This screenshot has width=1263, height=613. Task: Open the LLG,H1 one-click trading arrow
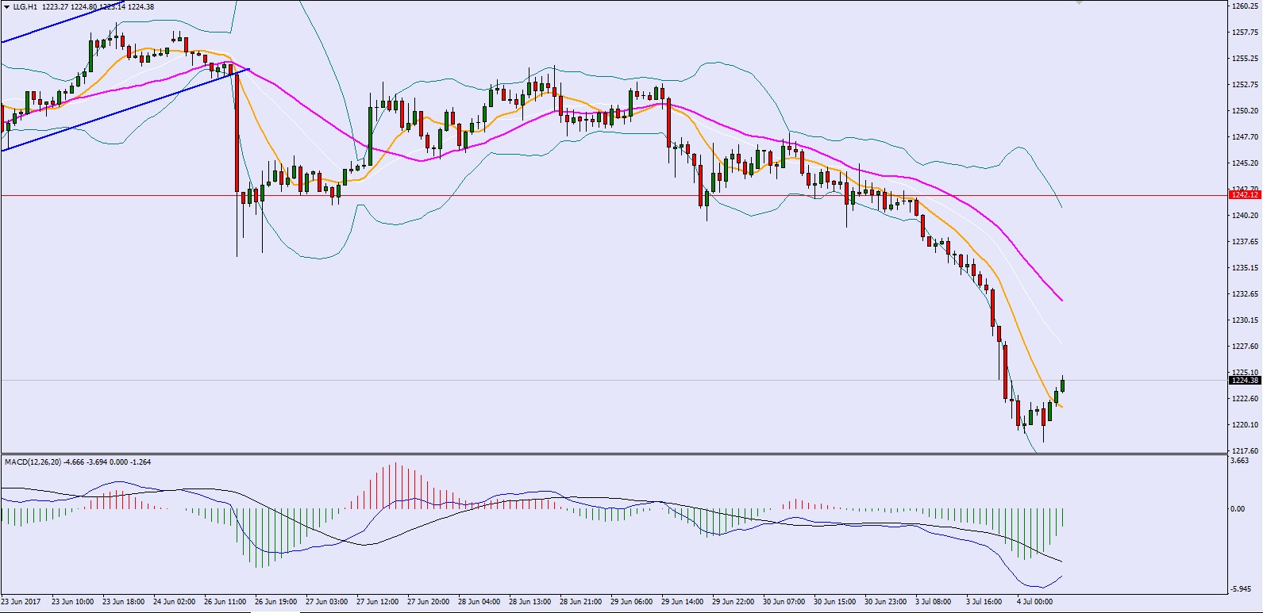tap(7, 7)
